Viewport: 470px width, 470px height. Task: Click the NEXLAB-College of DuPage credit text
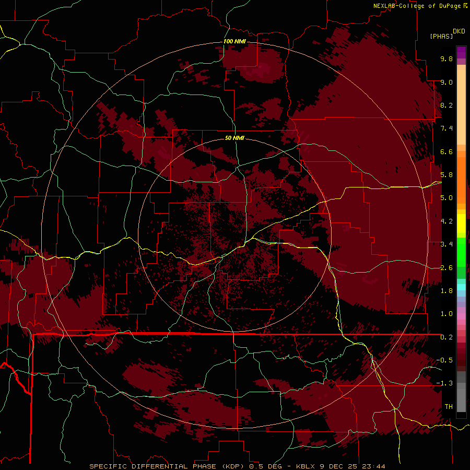point(418,6)
